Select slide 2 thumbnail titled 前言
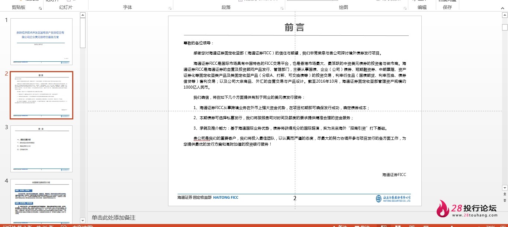This screenshot has height=227, width=508. click(42, 95)
